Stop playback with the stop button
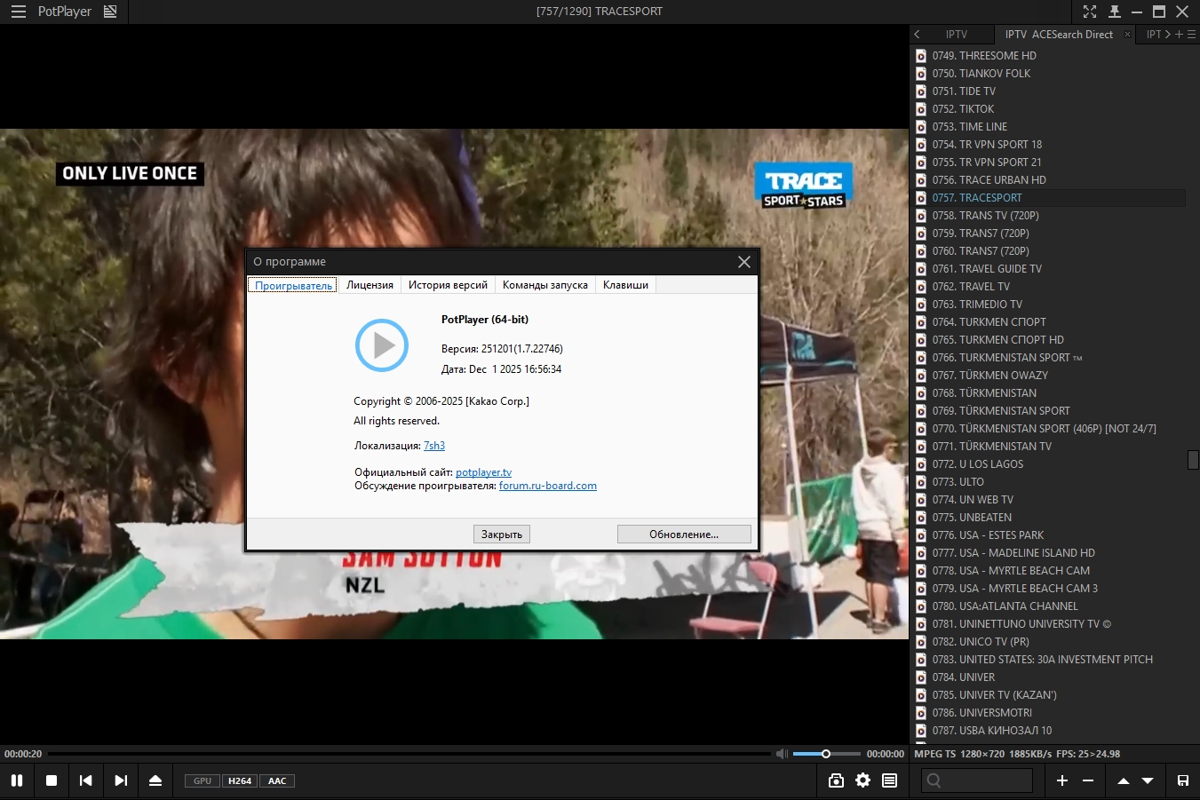Viewport: 1200px width, 800px height. tap(52, 780)
